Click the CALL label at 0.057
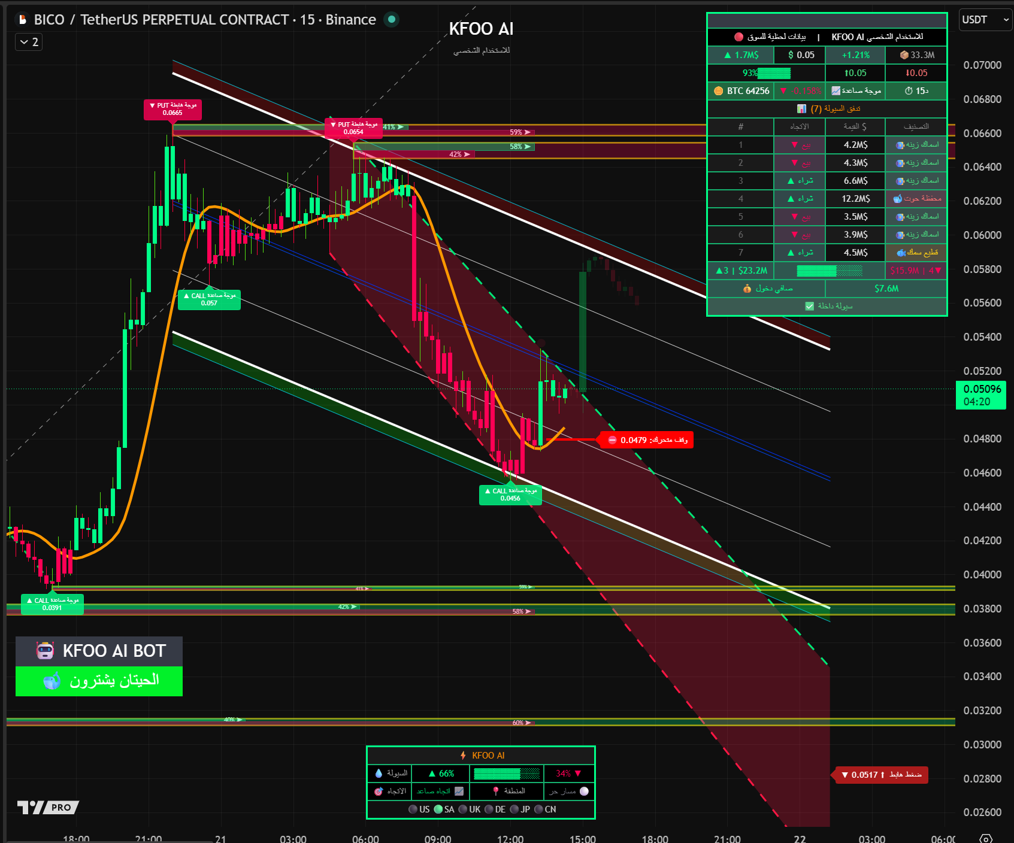The image size is (1014, 843). (x=209, y=299)
